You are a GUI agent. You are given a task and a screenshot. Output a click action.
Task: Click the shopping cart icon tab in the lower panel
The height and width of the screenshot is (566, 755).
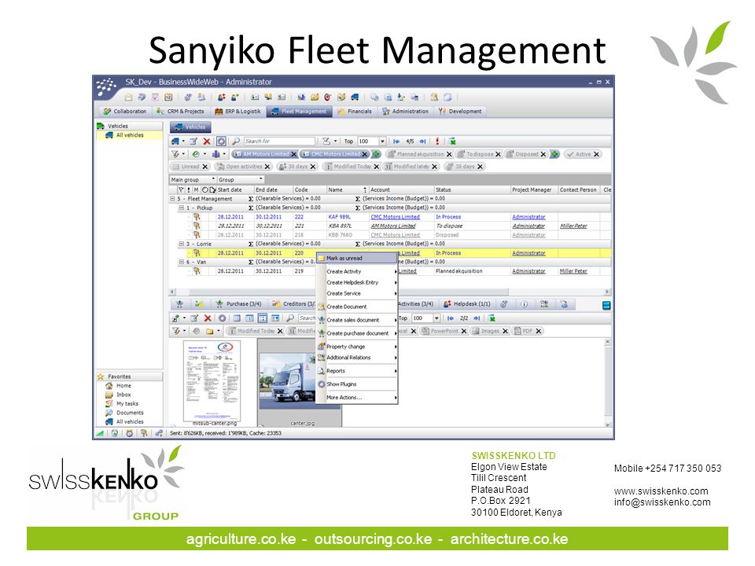click(x=179, y=304)
